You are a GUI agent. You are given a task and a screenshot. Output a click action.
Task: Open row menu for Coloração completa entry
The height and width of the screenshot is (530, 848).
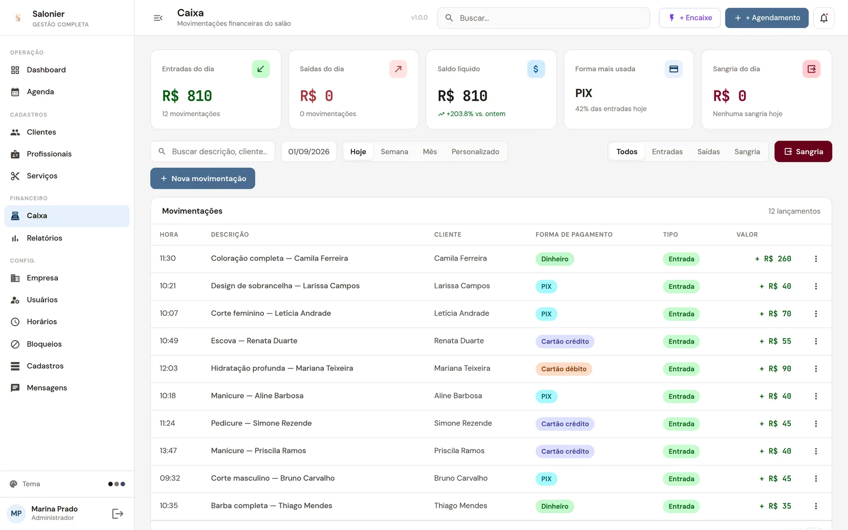point(816,259)
